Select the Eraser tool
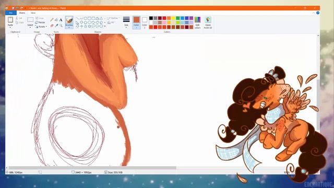The image size is (334, 188). 52,26
